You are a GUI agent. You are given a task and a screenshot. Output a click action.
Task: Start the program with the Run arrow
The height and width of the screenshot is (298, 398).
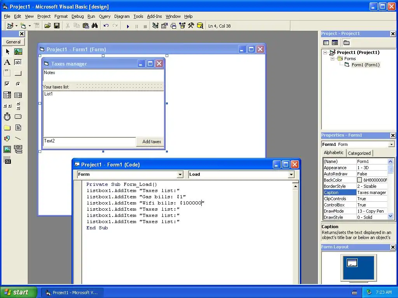(128, 26)
